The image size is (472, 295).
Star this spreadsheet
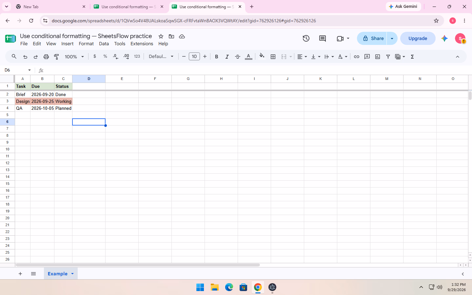(161, 36)
